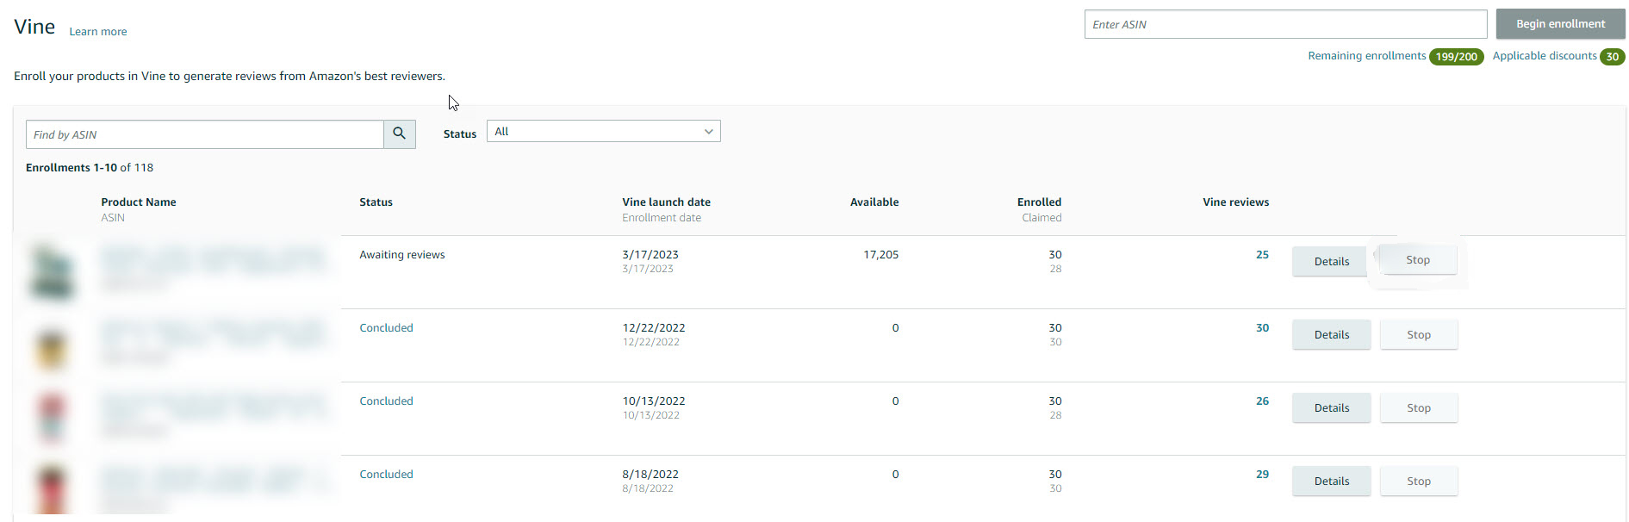Open the 29 Vine reviews count link
The height and width of the screenshot is (522, 1629).
tap(1262, 475)
